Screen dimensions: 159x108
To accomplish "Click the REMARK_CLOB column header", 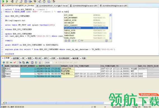I will [68, 66].
